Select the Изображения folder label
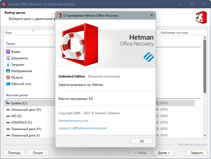This screenshot has height=159, width=211. [21, 71]
